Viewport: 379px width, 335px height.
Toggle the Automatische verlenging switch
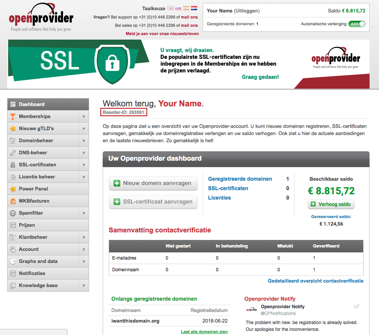coord(357,24)
